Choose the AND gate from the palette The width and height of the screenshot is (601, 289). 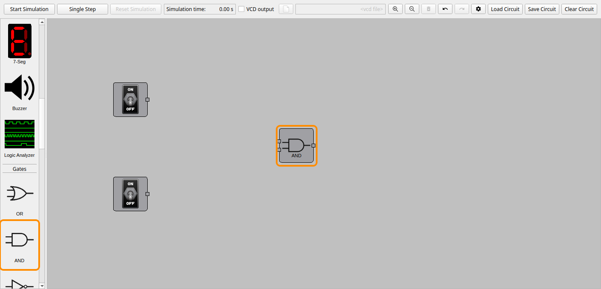(x=20, y=245)
